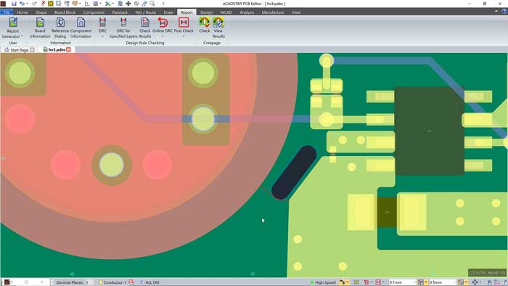This screenshot has width=508, height=286.
Task: Toggle the High Speed mode indicator
Action: [x=323, y=282]
